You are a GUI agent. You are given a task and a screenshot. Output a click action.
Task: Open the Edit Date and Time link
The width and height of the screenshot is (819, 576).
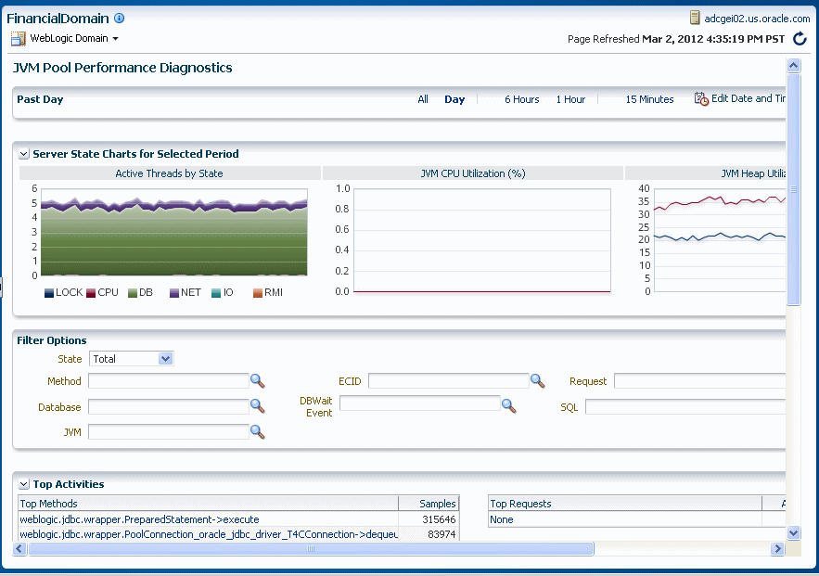[749, 98]
